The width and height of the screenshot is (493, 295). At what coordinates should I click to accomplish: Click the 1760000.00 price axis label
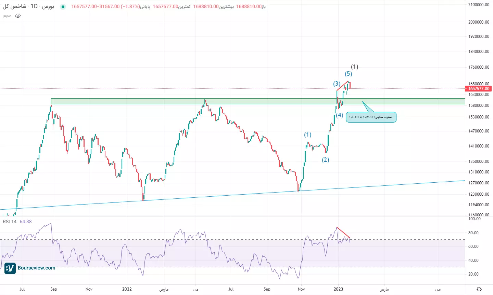pos(479,67)
